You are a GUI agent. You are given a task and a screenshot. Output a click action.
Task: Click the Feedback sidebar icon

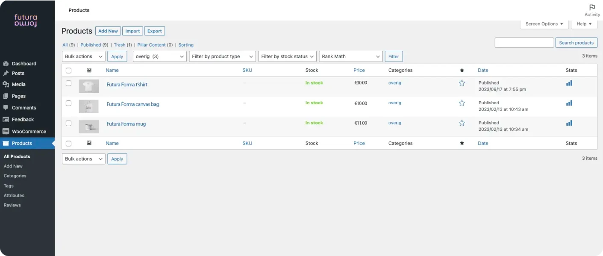6,120
